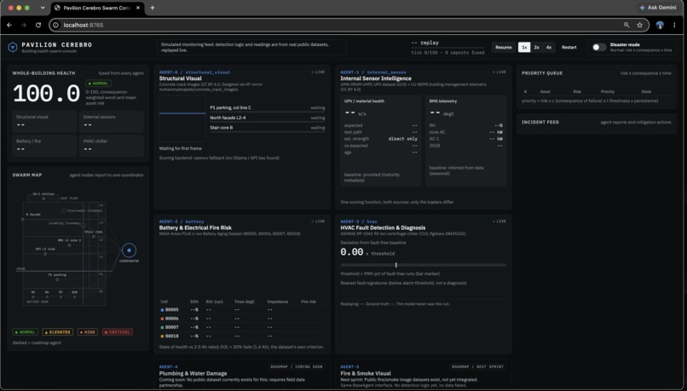This screenshot has height=391, width=687.
Task: Click the orange dot beside cell B0006
Action: pos(162,319)
